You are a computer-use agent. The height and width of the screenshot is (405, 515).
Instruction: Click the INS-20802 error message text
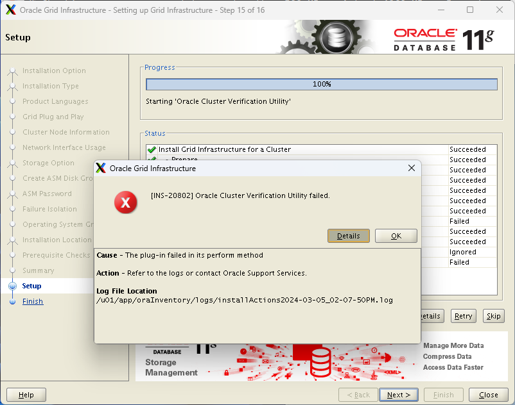pyautogui.click(x=240, y=195)
